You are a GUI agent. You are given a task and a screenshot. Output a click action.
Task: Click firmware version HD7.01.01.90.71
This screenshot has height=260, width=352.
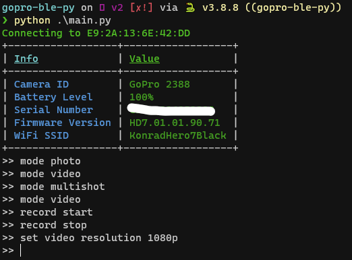point(175,123)
